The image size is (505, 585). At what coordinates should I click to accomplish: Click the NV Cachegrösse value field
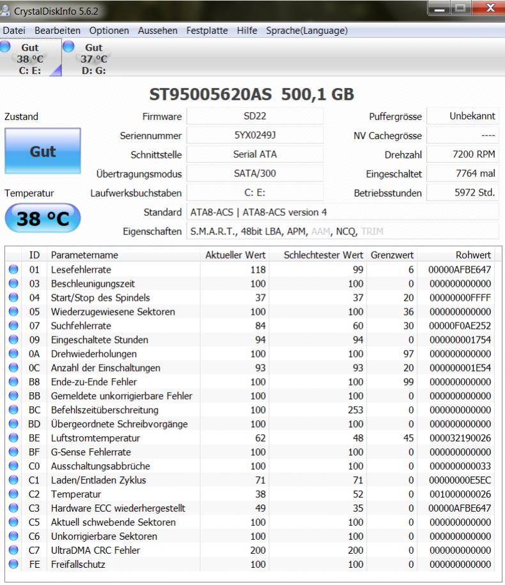tap(462, 135)
